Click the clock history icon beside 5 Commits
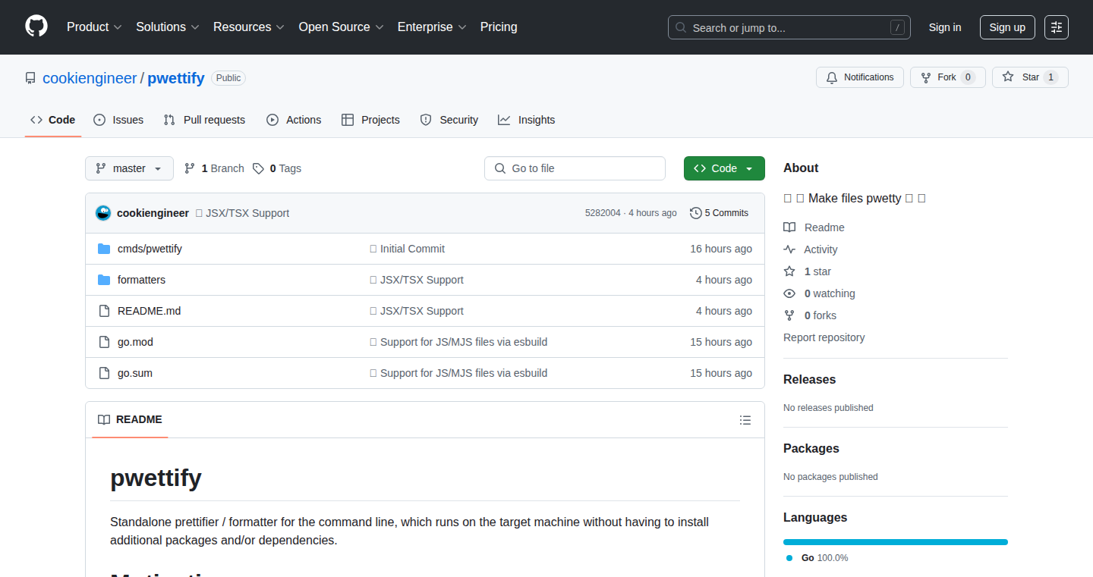 click(x=695, y=213)
